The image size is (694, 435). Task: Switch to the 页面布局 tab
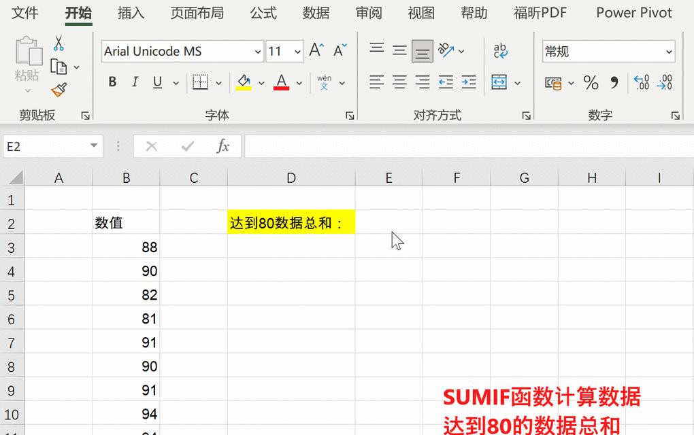click(x=197, y=13)
